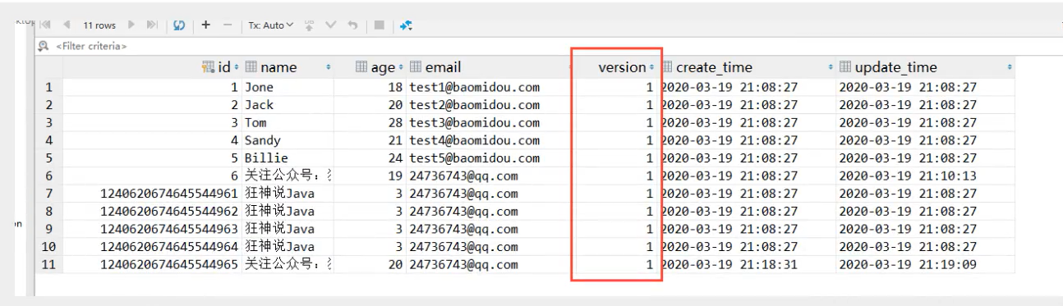
Task: Select row number 7 in the gutter
Action: pyautogui.click(x=49, y=194)
